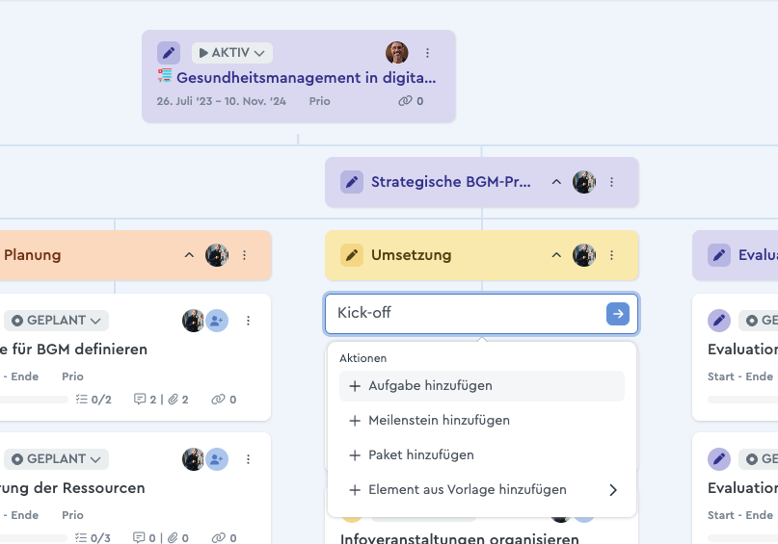Screen dimensions: 778x544
Task: Open the AKTIV status dropdown
Action: point(231,53)
